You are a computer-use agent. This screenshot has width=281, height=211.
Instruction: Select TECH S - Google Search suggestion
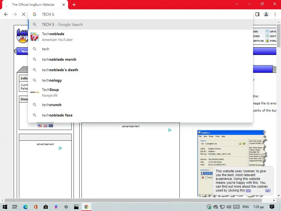[x=140, y=24]
